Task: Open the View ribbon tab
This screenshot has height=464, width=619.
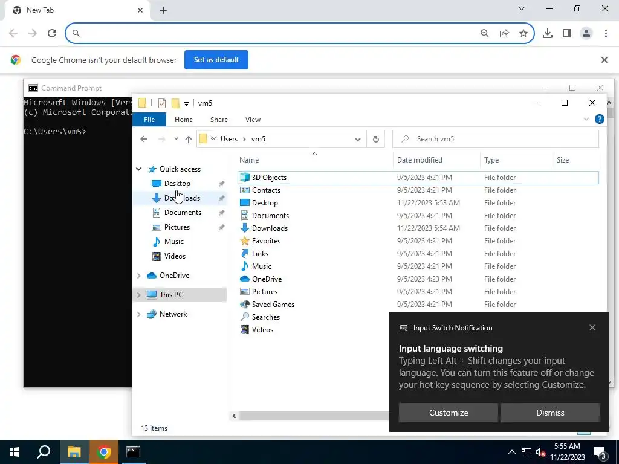Action: [x=253, y=120]
